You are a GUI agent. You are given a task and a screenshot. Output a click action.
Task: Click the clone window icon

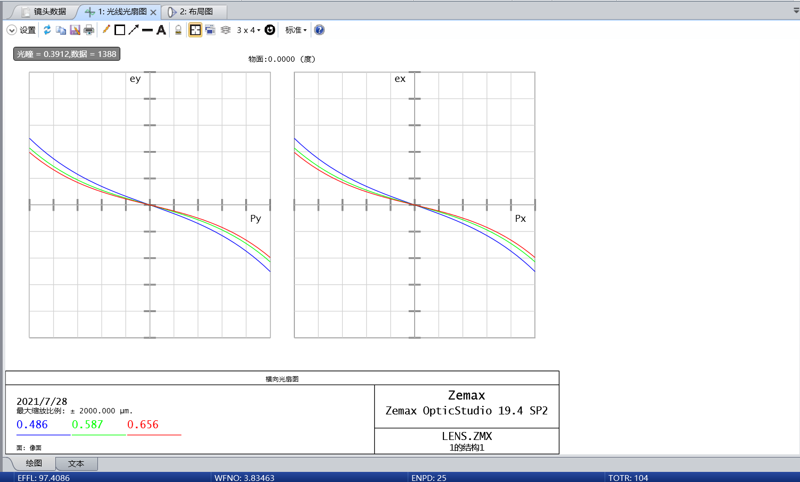click(210, 30)
